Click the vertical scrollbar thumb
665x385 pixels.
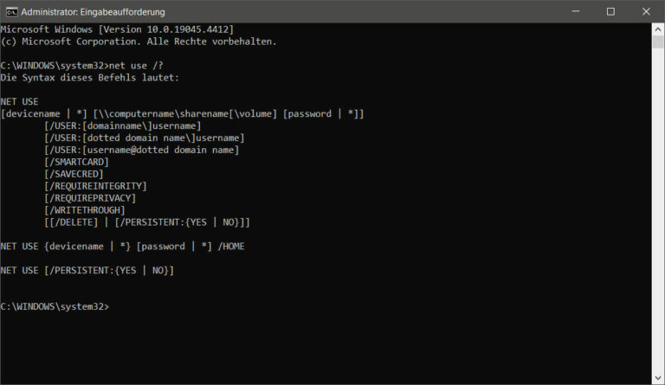658,42
